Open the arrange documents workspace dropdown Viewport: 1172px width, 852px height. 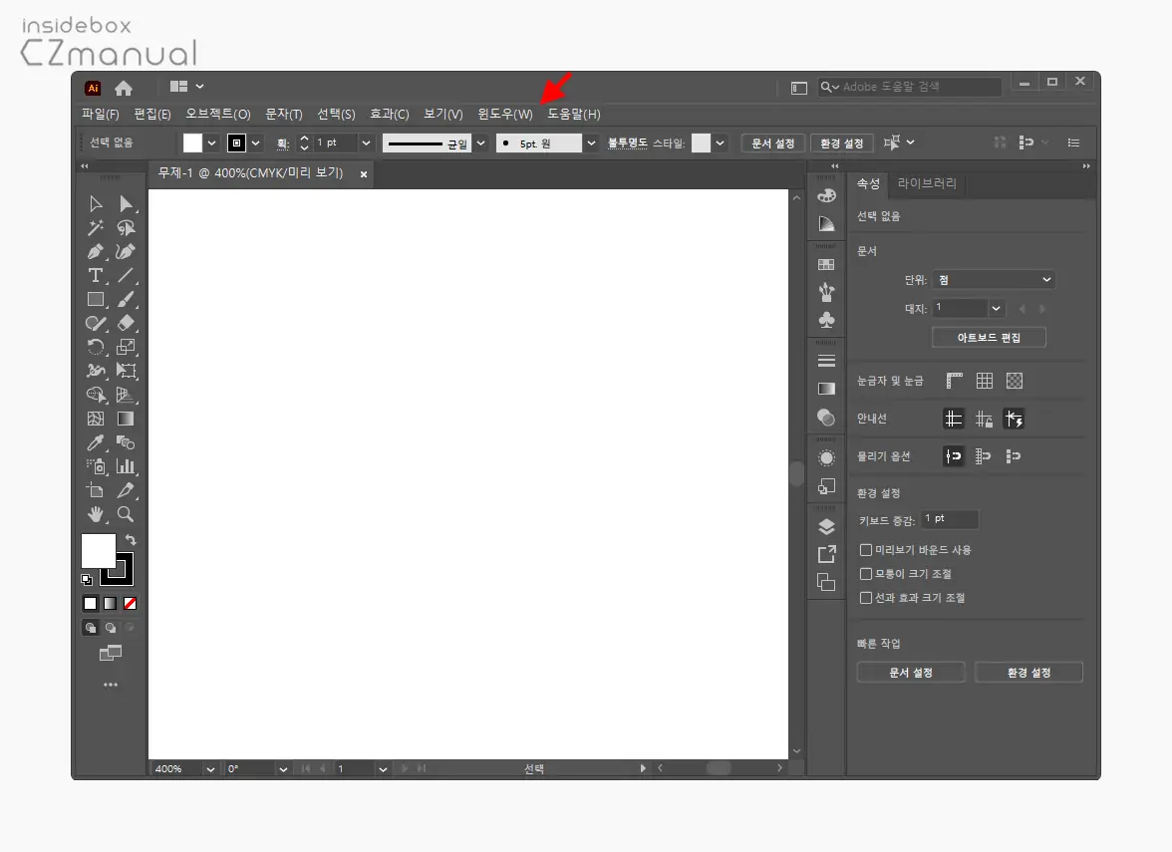[x=187, y=87]
